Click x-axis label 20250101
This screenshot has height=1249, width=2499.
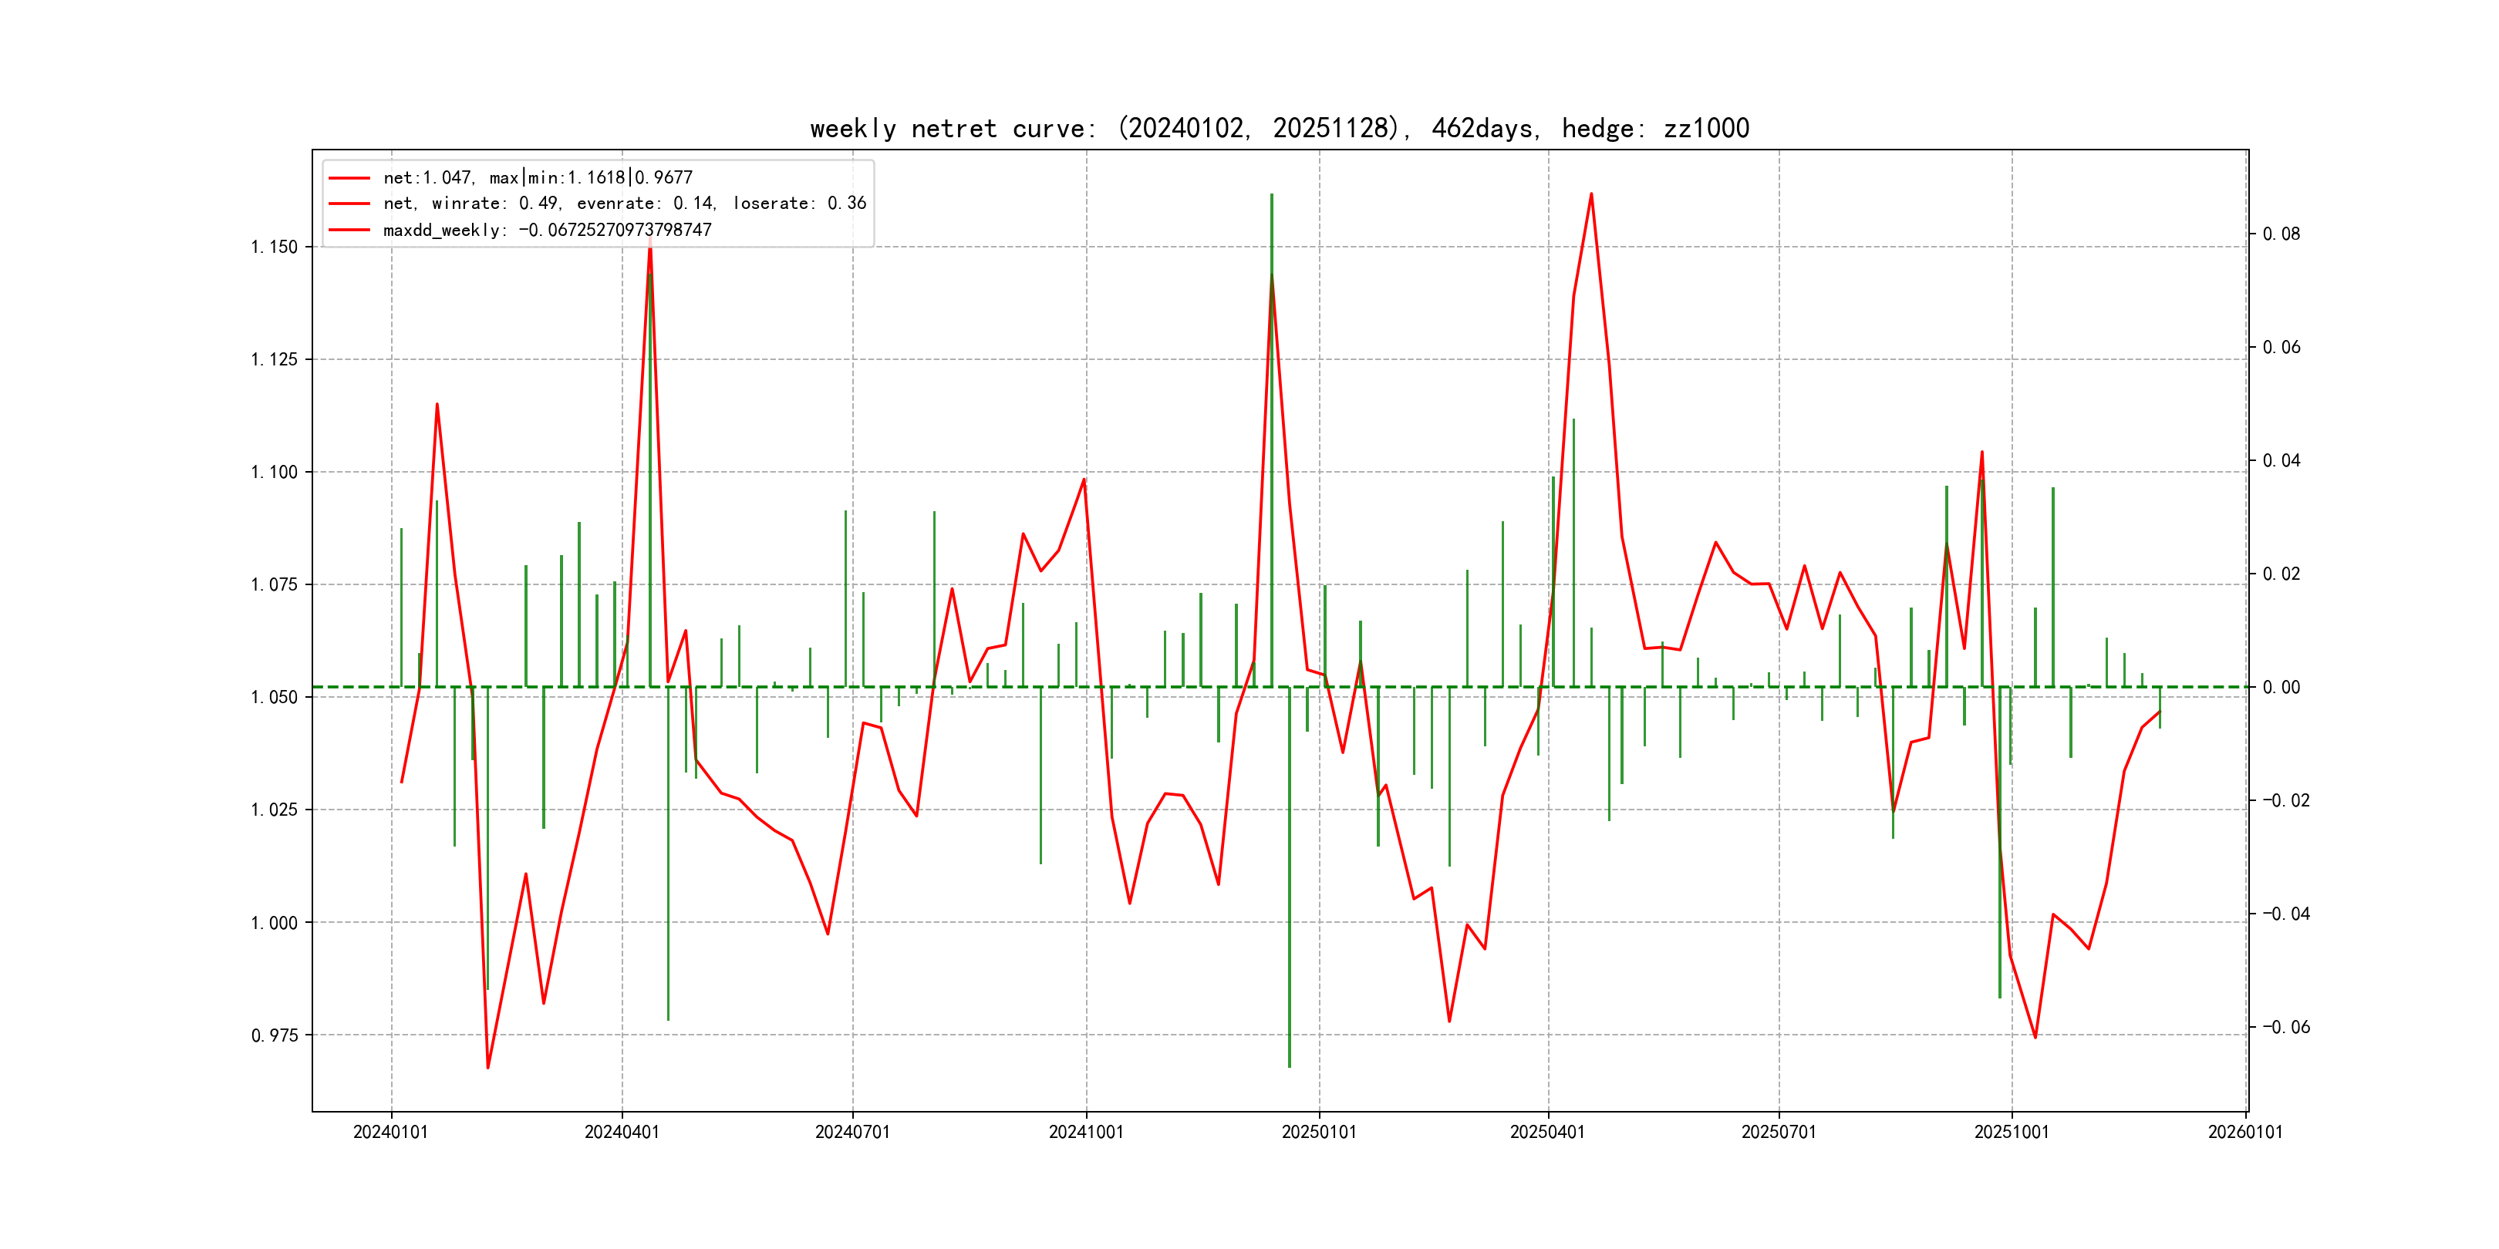tap(1318, 1133)
